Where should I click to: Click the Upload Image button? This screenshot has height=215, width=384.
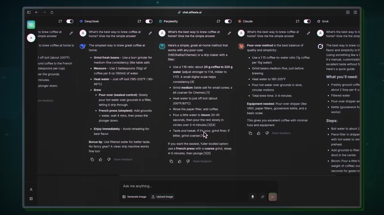162,197
